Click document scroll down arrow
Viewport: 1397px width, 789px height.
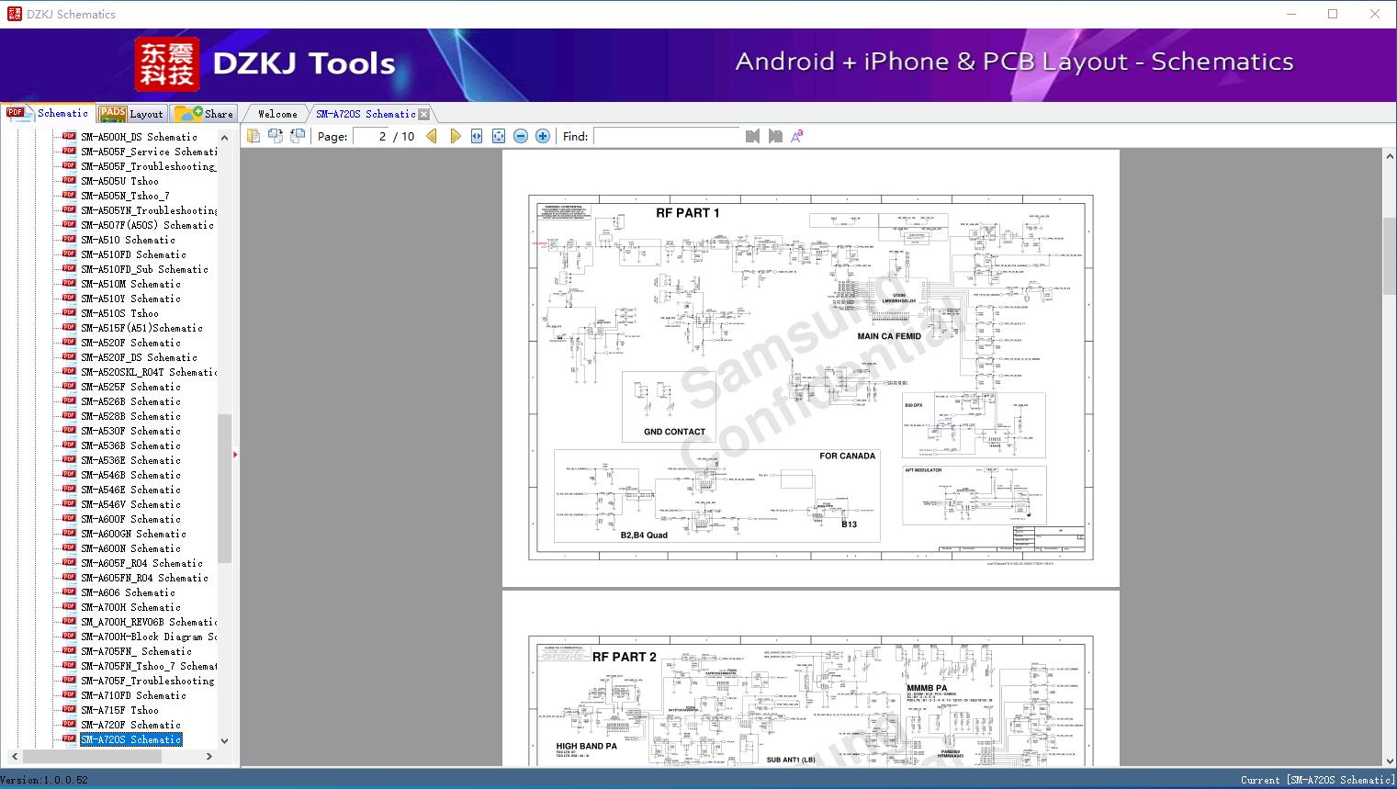click(x=1390, y=759)
